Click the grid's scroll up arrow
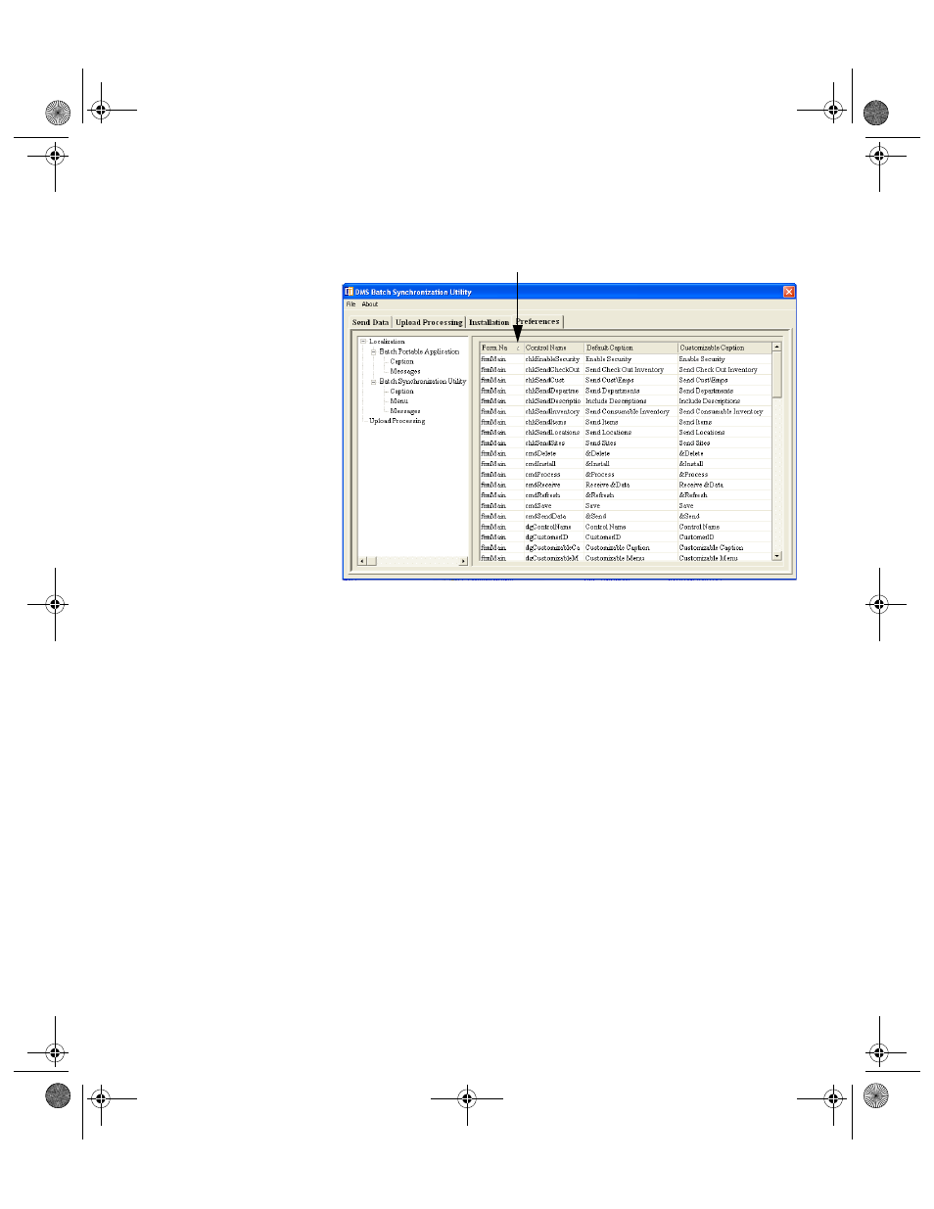 777,347
